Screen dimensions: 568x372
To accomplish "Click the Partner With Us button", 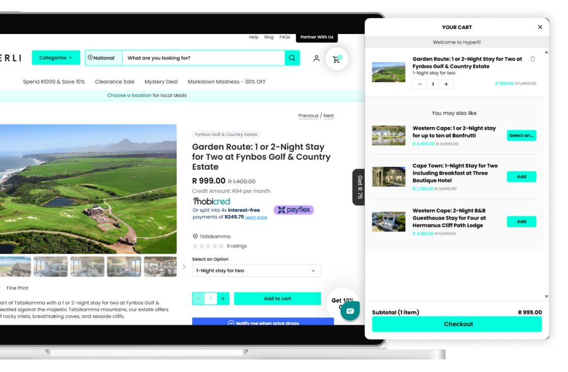I will click(x=316, y=37).
